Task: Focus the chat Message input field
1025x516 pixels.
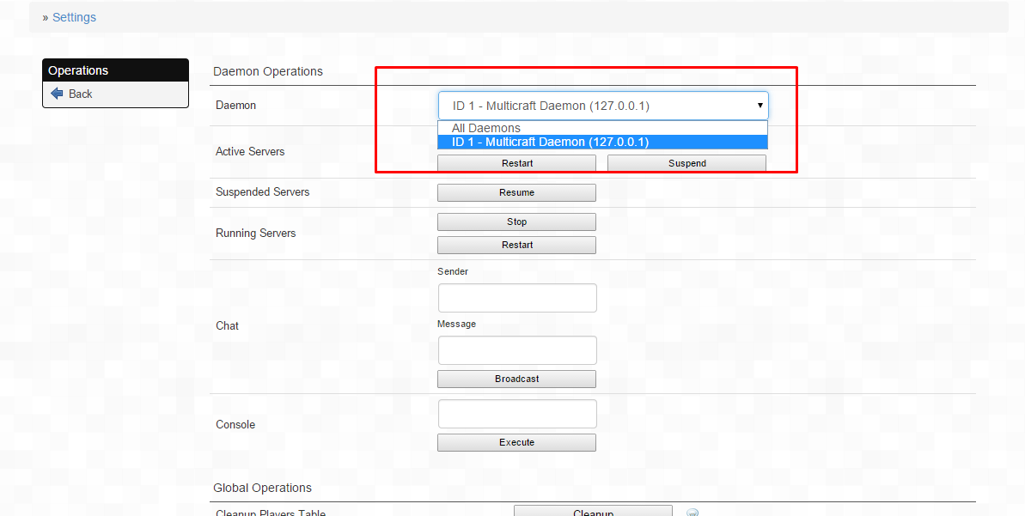Action: (x=517, y=350)
